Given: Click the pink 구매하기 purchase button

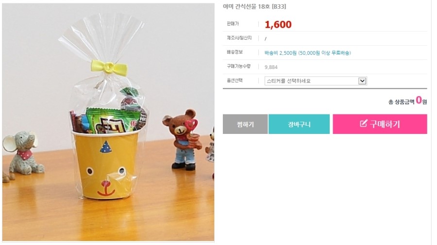Looking at the screenshot, I should (x=380, y=124).
